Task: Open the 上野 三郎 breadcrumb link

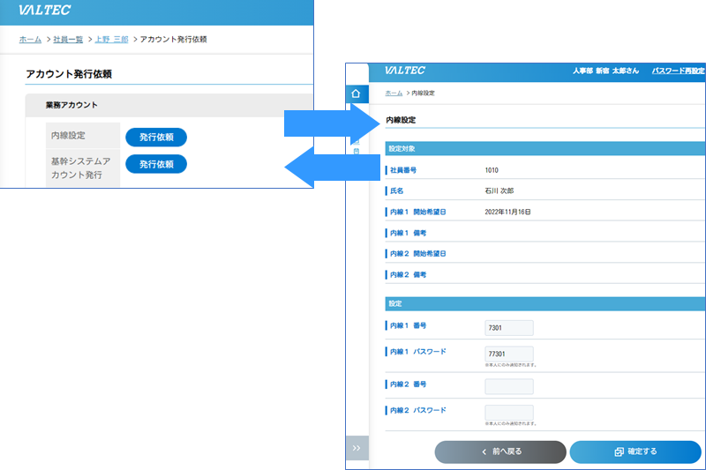Action: (x=111, y=40)
